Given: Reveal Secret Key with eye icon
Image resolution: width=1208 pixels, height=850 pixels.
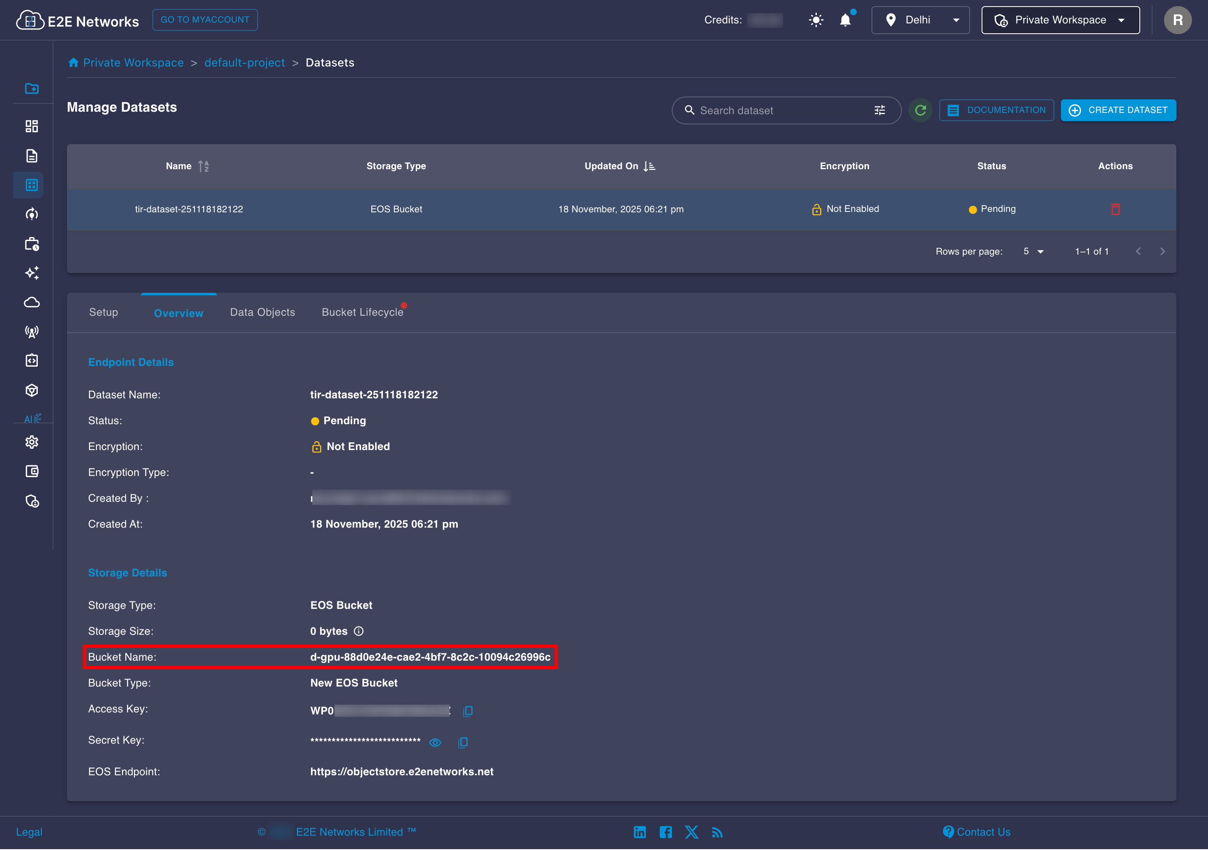Looking at the screenshot, I should tap(435, 742).
